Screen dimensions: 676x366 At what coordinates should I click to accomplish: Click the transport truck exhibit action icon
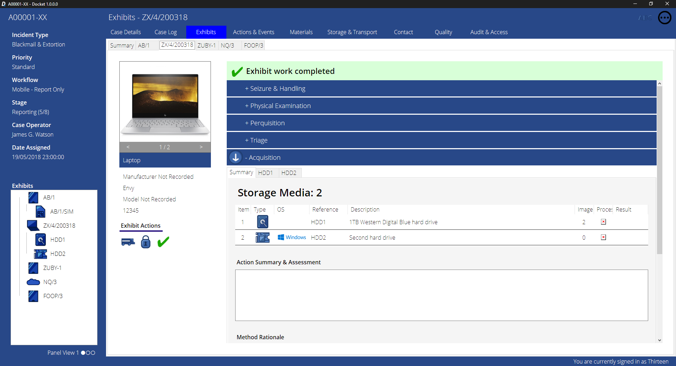click(128, 242)
